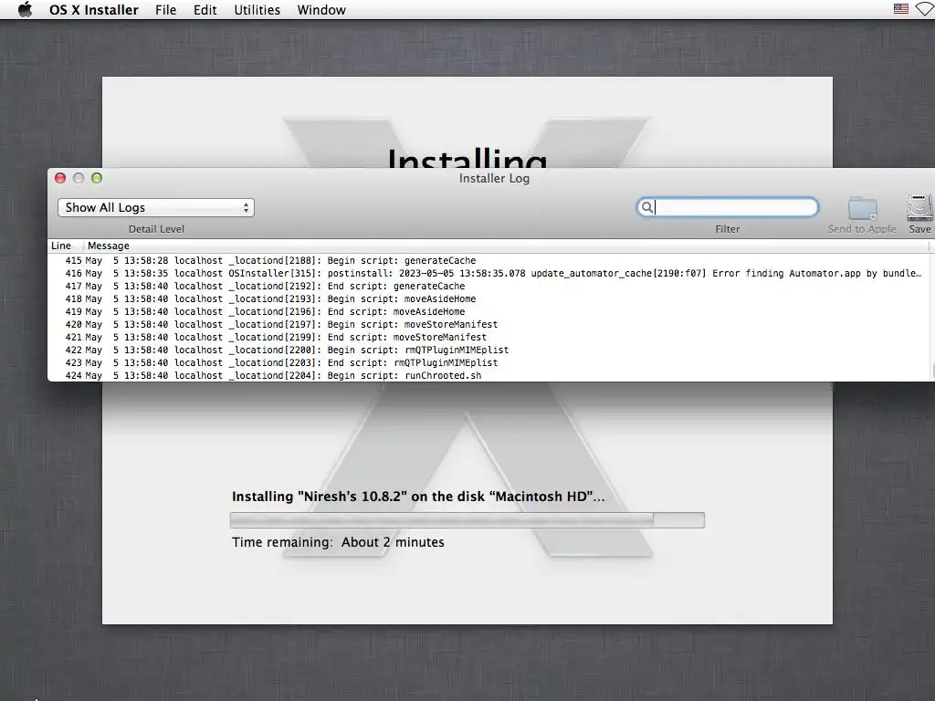Viewport: 935px width, 701px height.
Task: Zoom the Installer Log window with green button
Action: pos(97,178)
